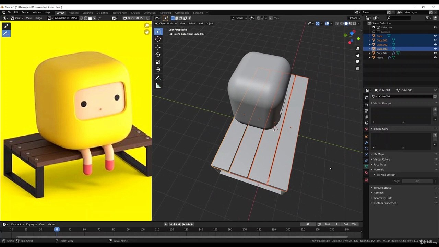Open the Render menu
439x247 pixels.
click(25, 13)
